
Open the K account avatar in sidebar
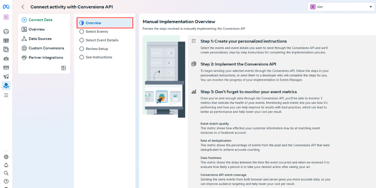(x=6, y=17)
